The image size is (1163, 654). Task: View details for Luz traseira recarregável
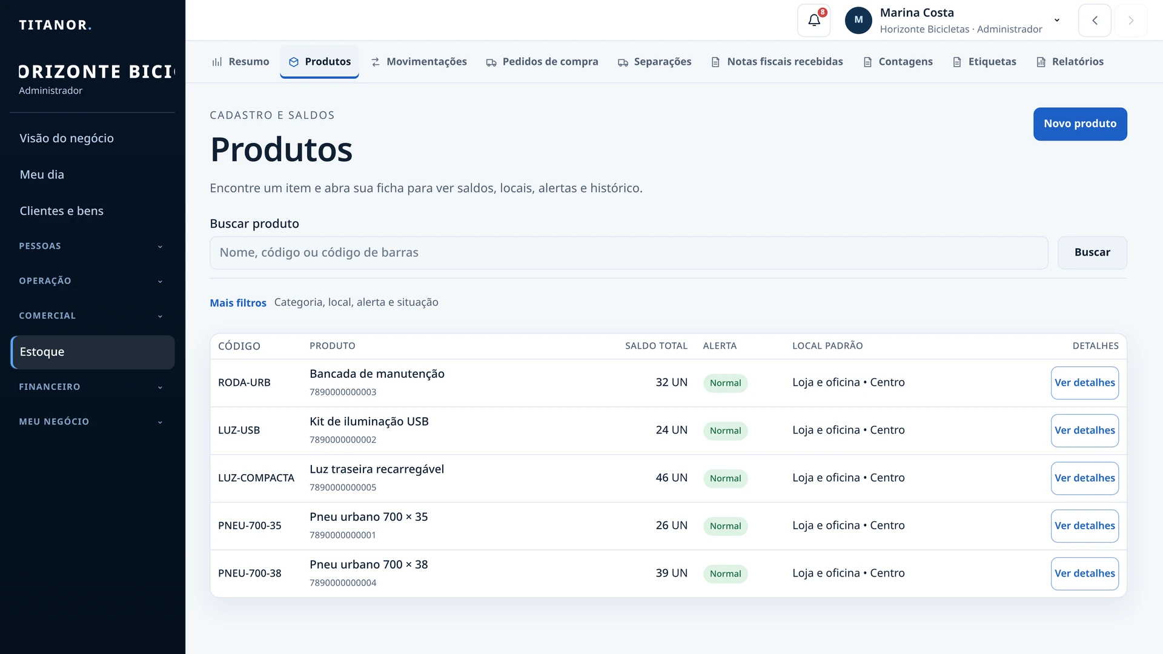point(1084,478)
